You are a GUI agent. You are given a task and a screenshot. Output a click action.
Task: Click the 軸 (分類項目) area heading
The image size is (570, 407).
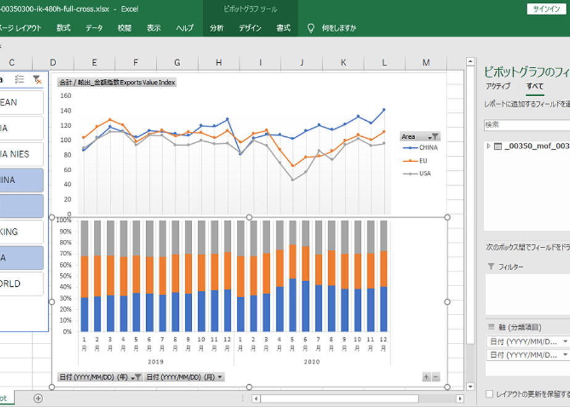coord(520,327)
